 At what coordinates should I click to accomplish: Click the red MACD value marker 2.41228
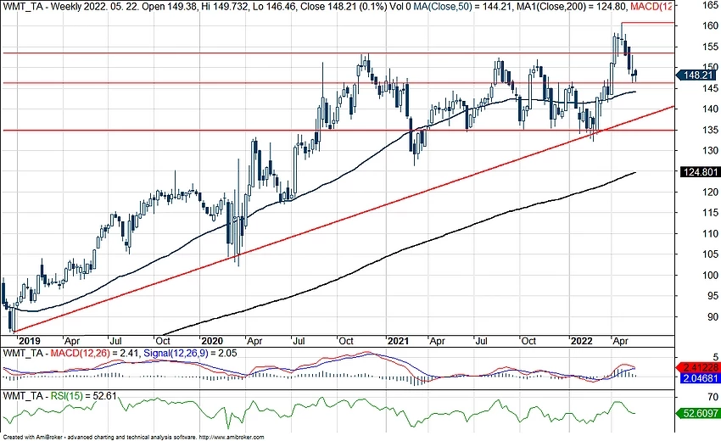(x=697, y=367)
